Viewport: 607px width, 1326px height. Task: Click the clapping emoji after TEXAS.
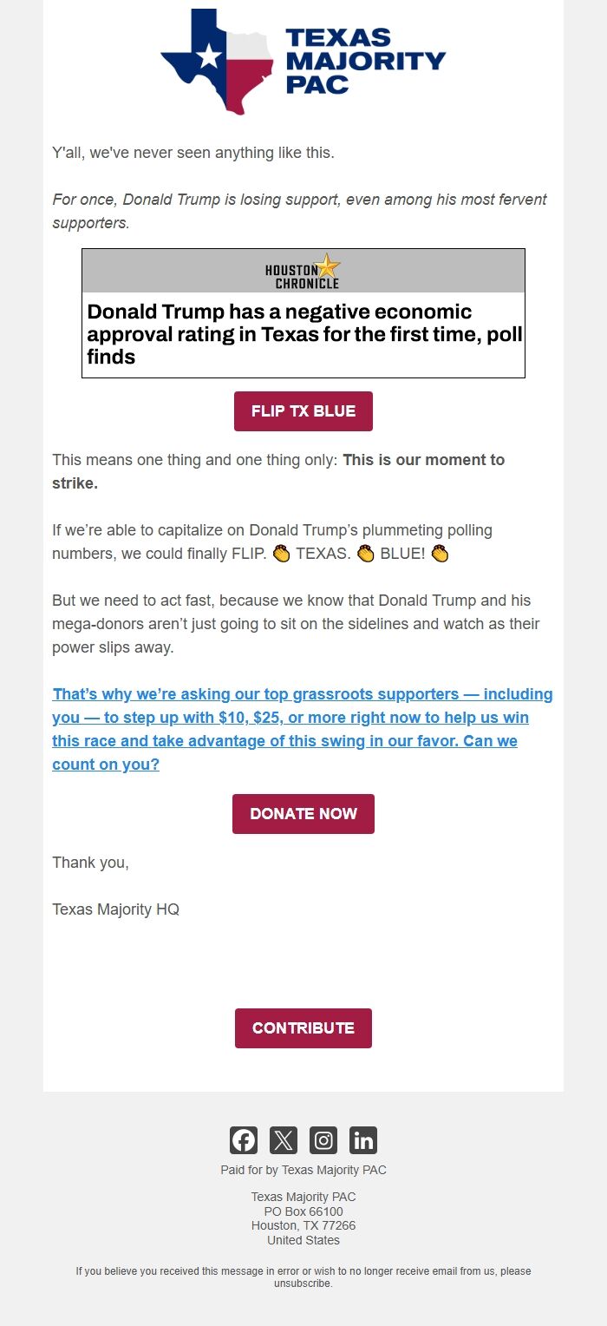point(365,554)
